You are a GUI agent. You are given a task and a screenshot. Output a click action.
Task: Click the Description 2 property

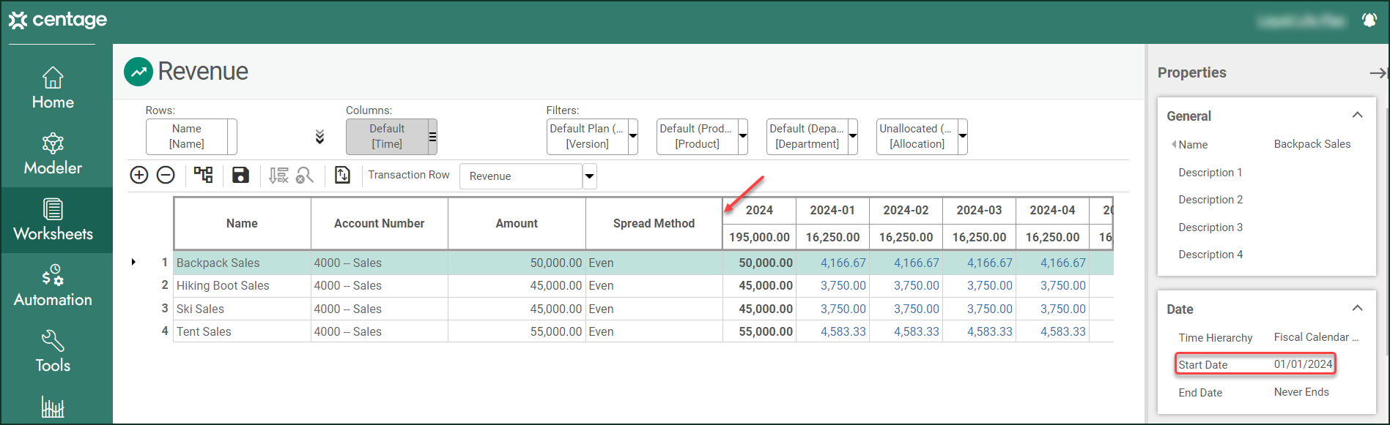pyautogui.click(x=1210, y=200)
